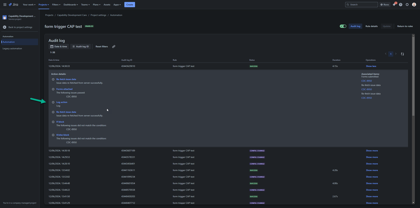Viewport: 420px width, 208px height.
Task: Click the Back to project settings arrow
Action: [5, 27]
